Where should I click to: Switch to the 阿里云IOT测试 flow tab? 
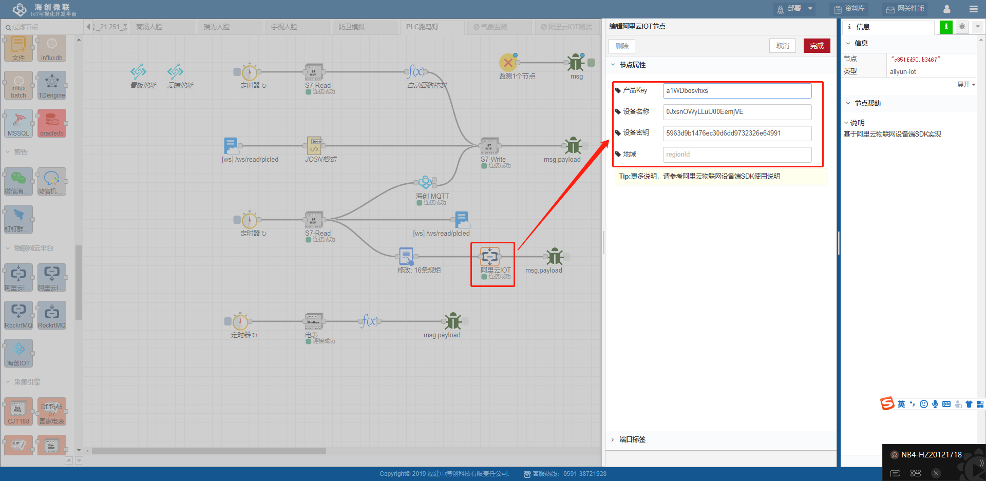click(x=566, y=27)
